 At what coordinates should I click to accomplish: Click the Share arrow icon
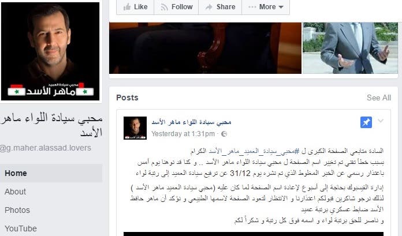[209, 7]
